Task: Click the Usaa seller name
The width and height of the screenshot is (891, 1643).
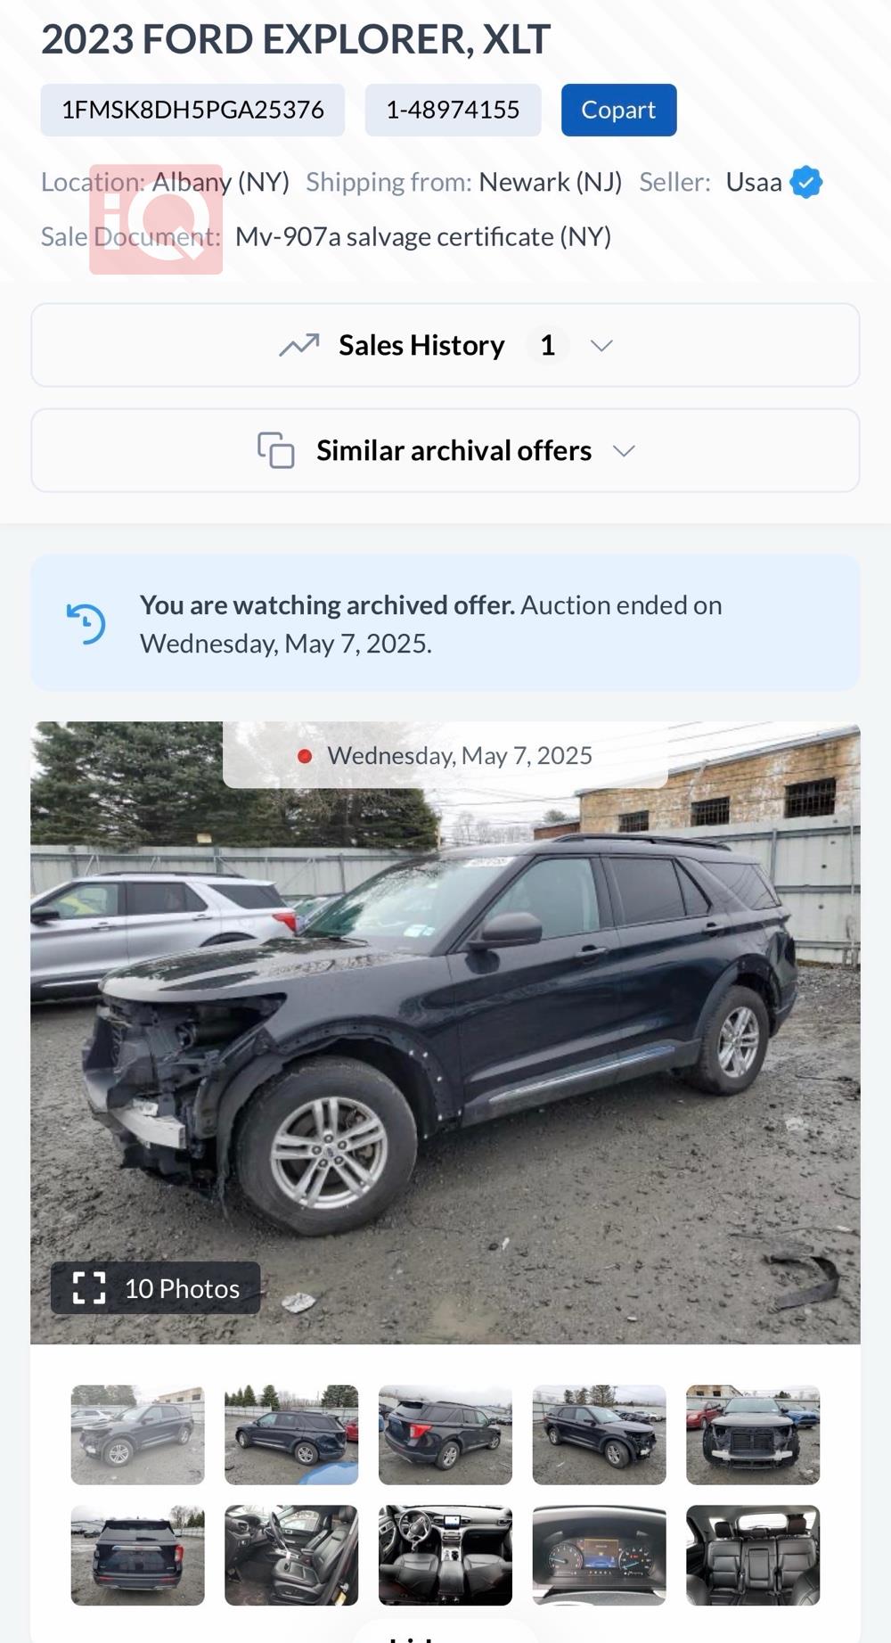Action: click(x=754, y=182)
